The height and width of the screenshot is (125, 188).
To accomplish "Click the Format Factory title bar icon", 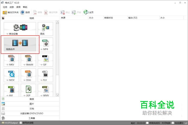I will (x=2, y=2).
